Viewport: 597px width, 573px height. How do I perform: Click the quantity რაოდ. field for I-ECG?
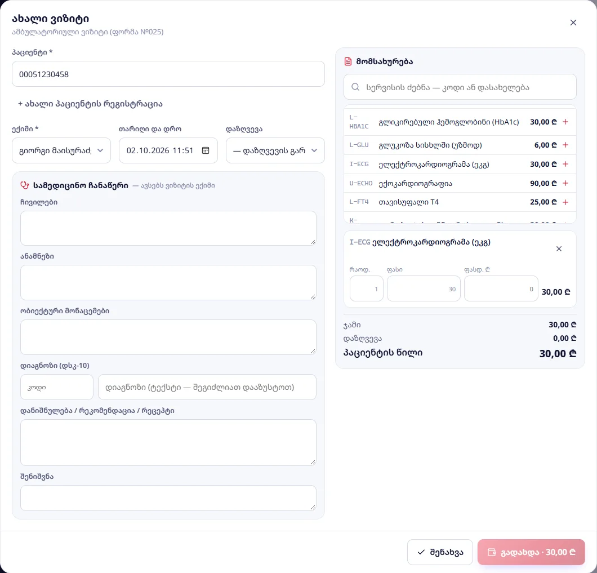pos(366,289)
